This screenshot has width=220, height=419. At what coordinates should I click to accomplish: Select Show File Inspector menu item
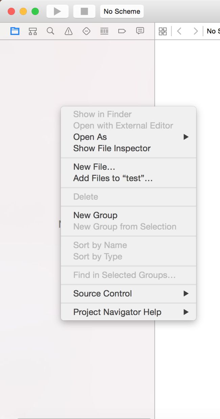pos(129,148)
